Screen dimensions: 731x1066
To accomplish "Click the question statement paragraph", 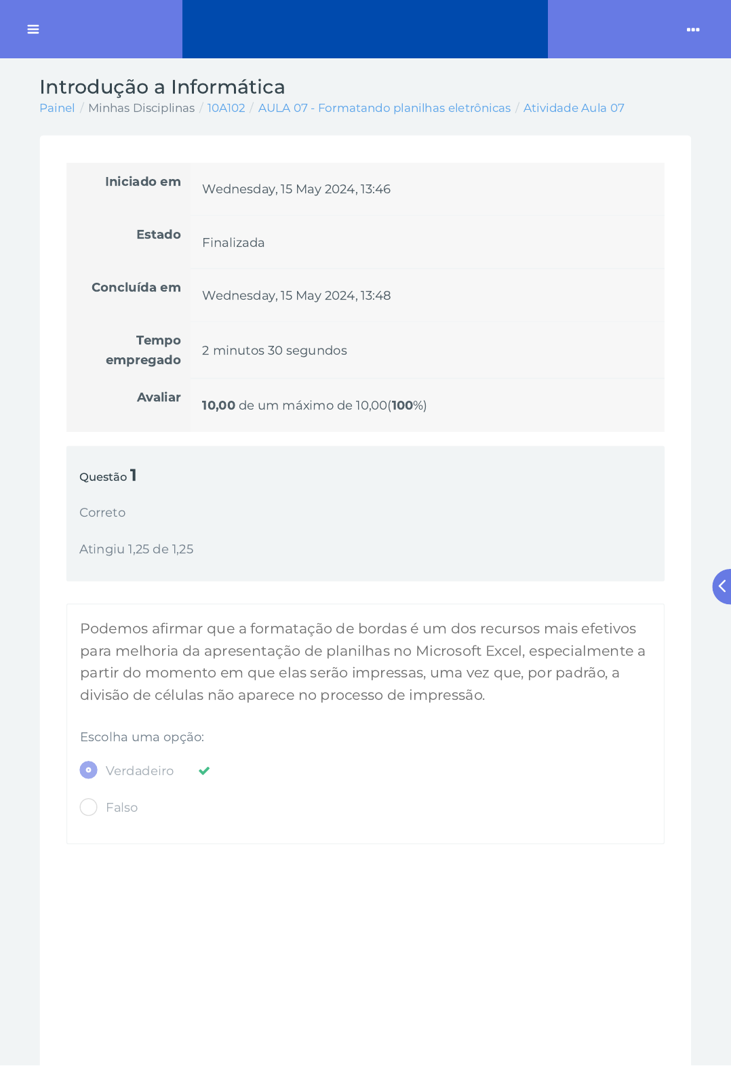I will click(x=363, y=662).
